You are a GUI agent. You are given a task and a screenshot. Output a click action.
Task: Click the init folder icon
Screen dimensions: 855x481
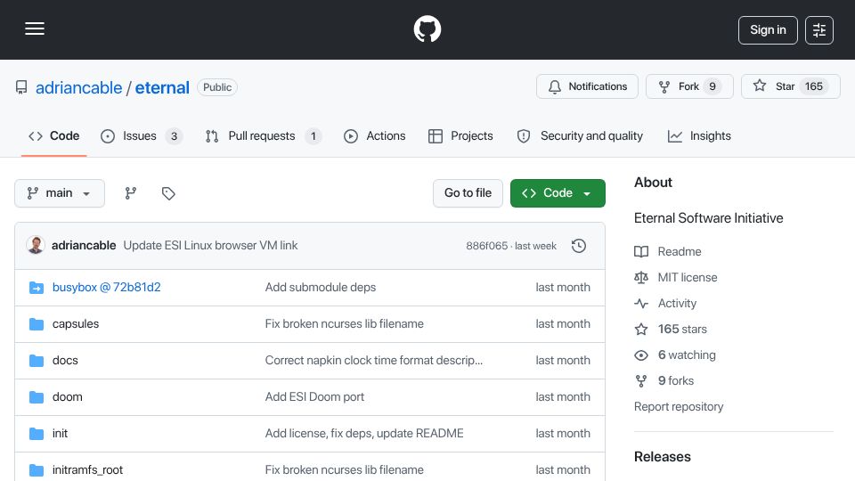click(37, 434)
